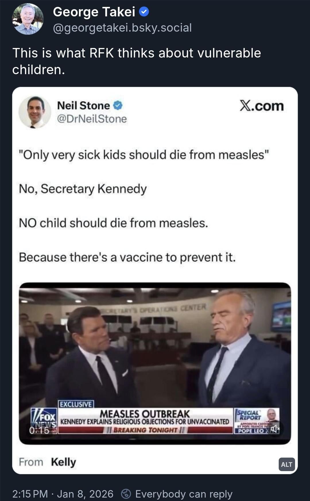Viewport: 310px width, 501px height.
Task: Click the globe icon beside Everybody can reply
Action: click(126, 494)
